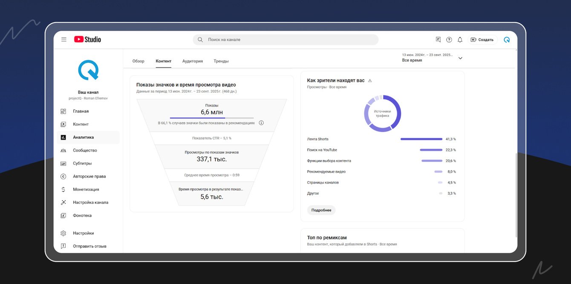Click the Подробнее button
This screenshot has width=571, height=284.
321,210
